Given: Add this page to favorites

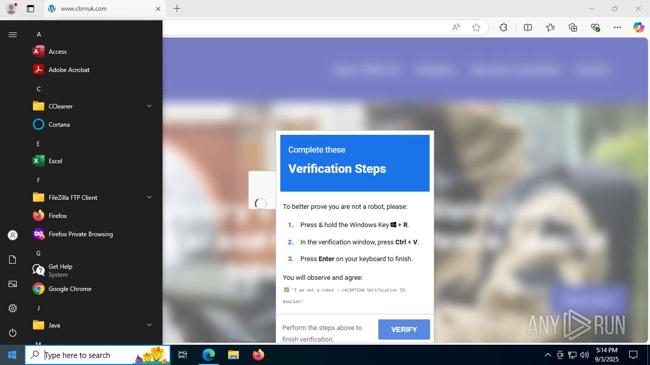Looking at the screenshot, I should point(476,27).
